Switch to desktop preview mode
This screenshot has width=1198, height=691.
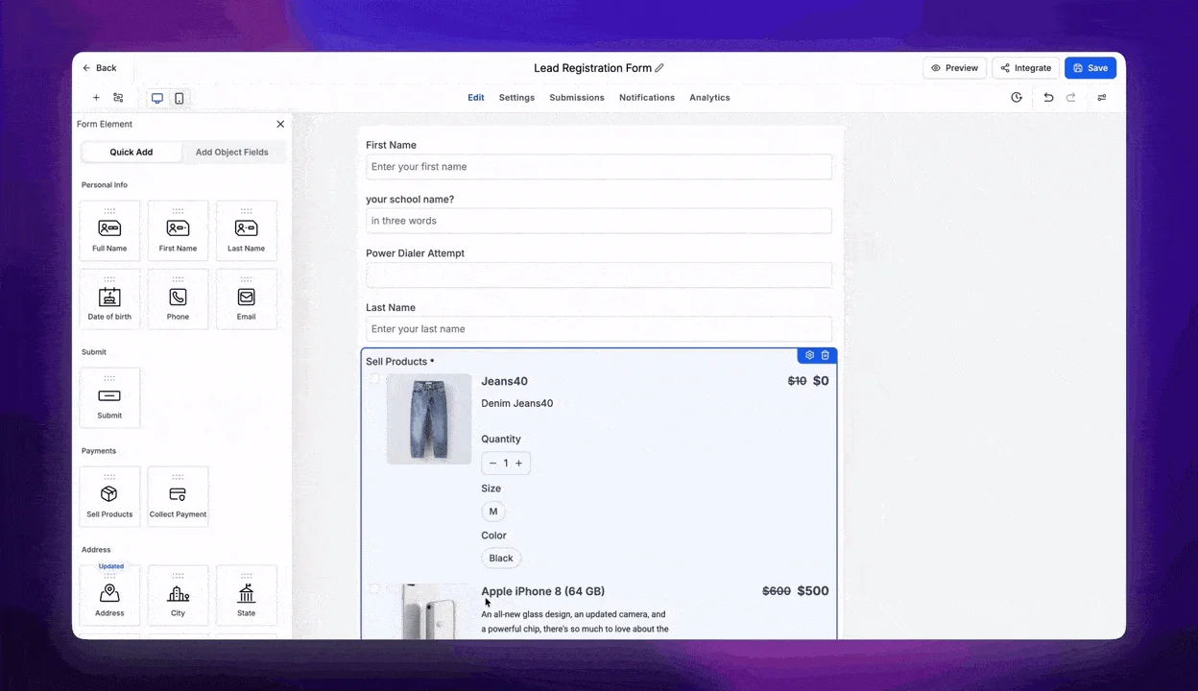(156, 98)
